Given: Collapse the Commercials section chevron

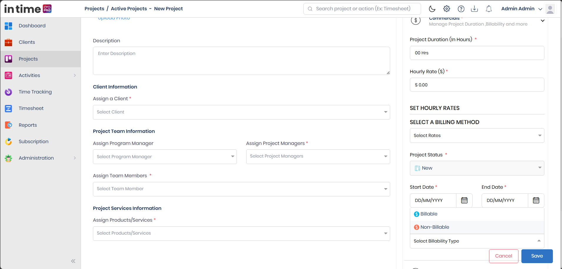Looking at the screenshot, I should [543, 21].
